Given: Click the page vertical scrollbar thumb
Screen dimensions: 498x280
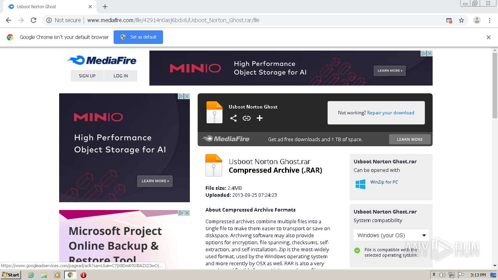Looking at the screenshot, I should click(x=495, y=86).
